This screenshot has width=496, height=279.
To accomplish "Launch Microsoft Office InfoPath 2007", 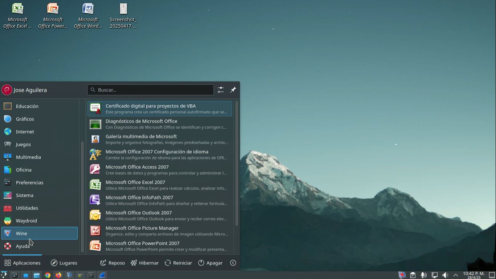I will pyautogui.click(x=160, y=200).
